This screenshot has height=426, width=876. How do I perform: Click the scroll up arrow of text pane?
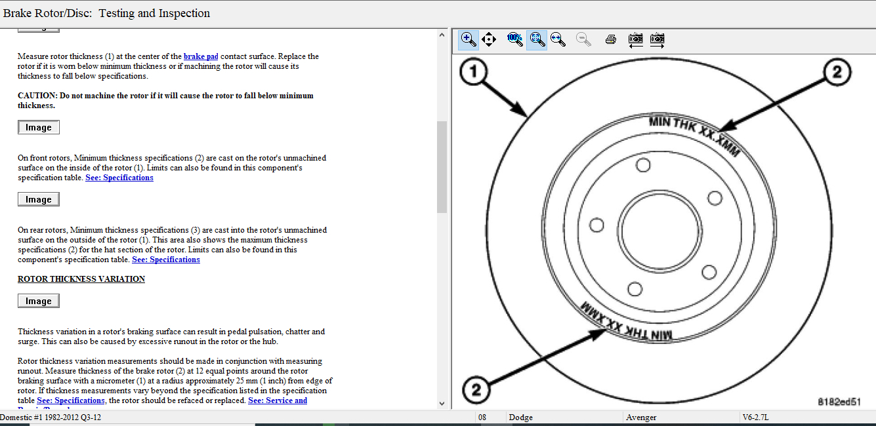[x=442, y=36]
